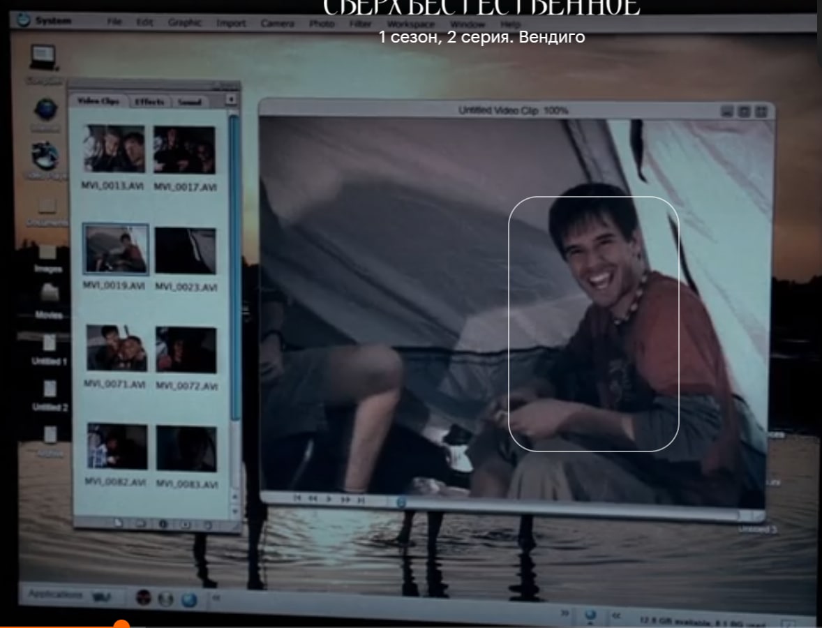Open the Images desktop folder

47,253
